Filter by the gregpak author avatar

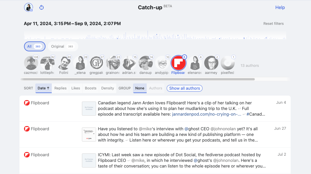coord(97,63)
